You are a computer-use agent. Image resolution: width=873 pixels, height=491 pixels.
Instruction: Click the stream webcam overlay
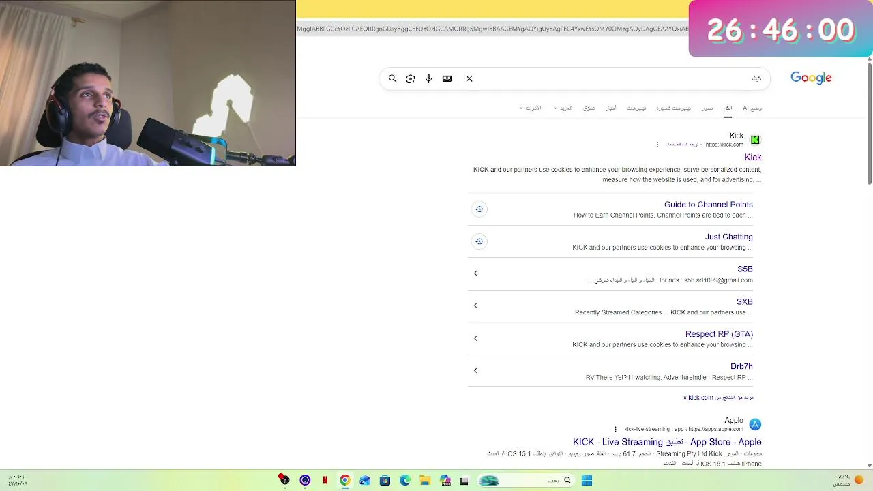148,83
